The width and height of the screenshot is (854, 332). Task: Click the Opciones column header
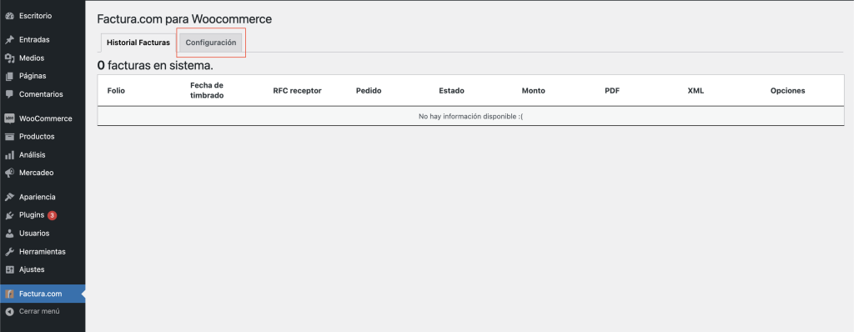(787, 90)
